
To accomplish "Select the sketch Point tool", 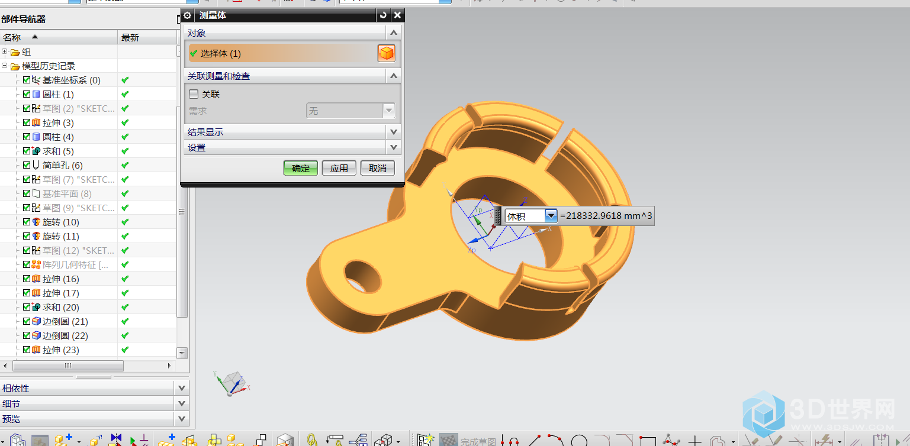I will click(694, 441).
